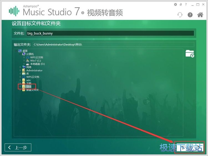The image size is (208, 156).
Task: Expand the 网络 node arrow
Action: [20, 67]
